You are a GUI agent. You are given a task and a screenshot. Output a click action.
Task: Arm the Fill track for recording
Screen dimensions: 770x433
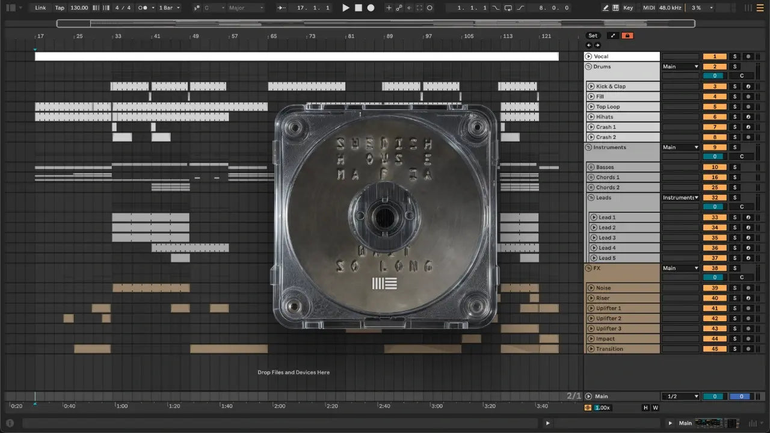pos(748,97)
